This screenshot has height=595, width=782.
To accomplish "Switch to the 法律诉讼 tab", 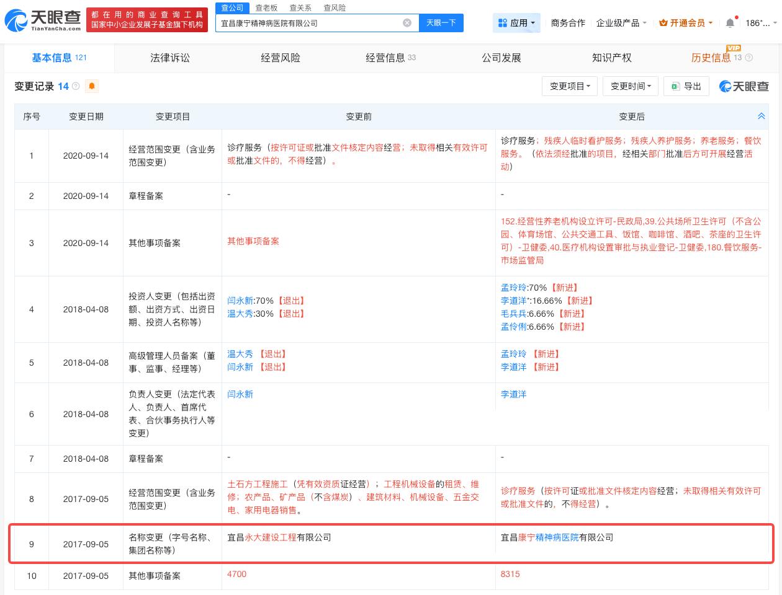I will [170, 58].
